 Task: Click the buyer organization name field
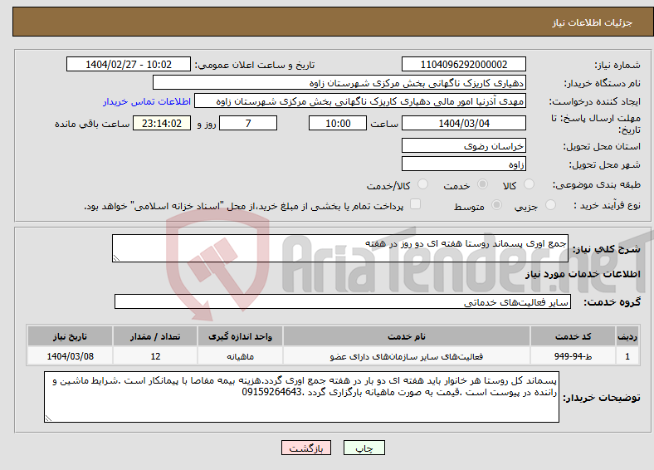(339, 83)
